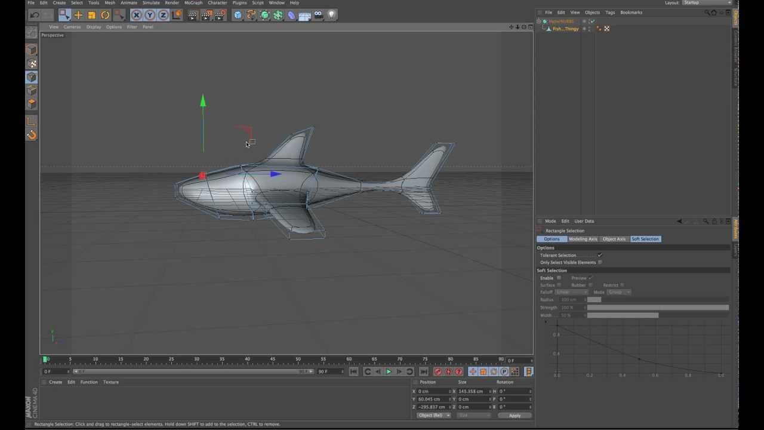The width and height of the screenshot is (764, 430).
Task: Open Edit Render Settings icon
Action: point(220,15)
